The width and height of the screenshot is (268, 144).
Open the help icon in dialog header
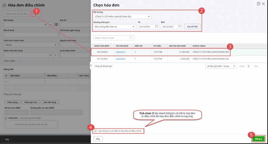[x=258, y=4]
